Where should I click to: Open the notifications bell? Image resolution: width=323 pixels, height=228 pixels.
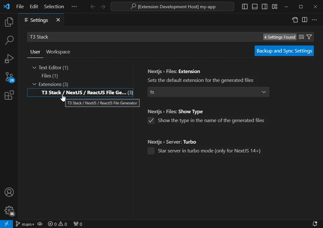[x=314, y=224]
